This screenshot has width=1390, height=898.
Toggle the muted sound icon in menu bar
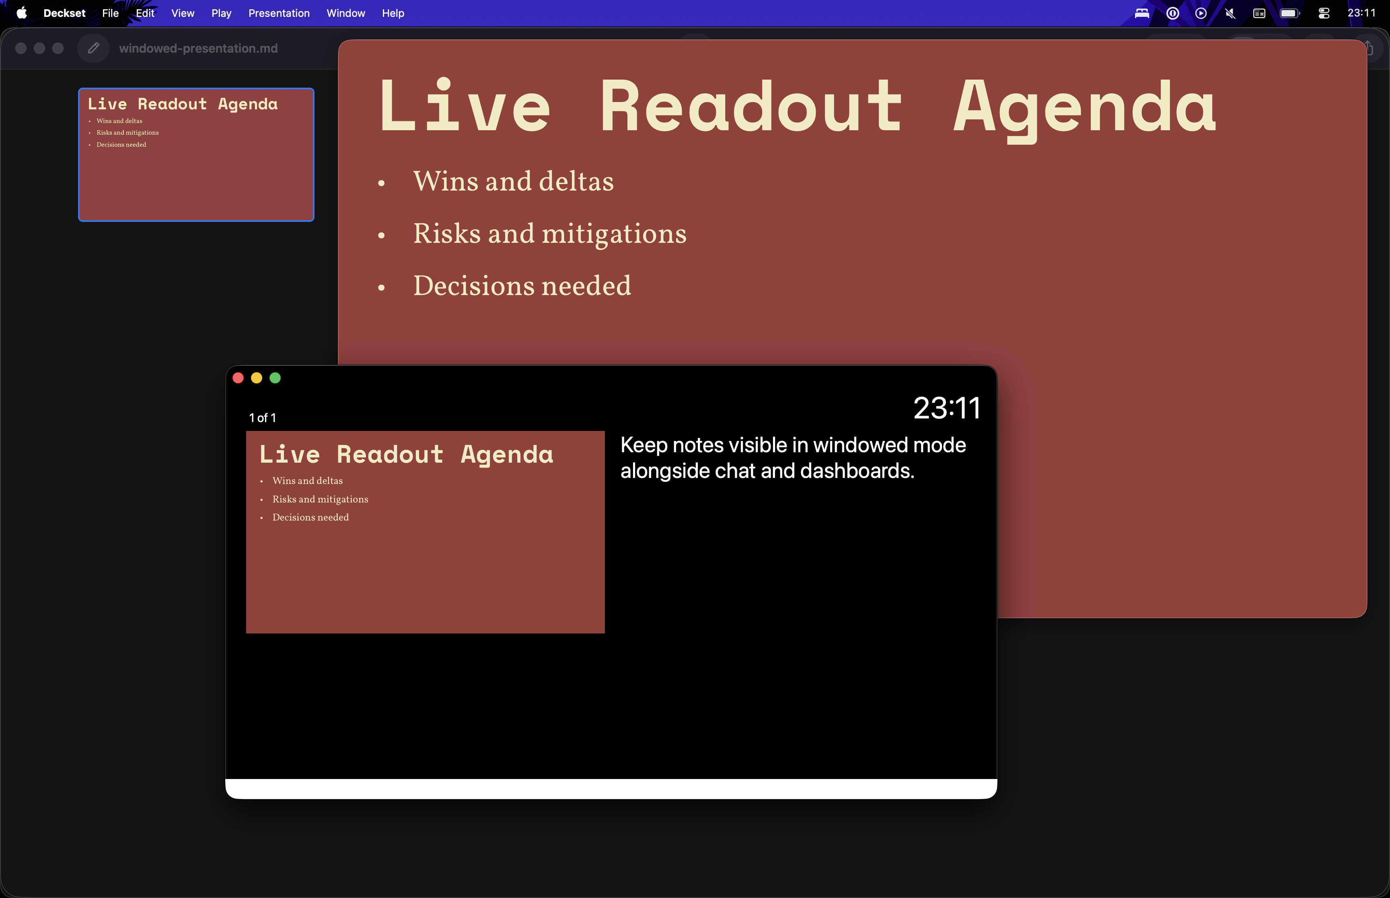(1230, 13)
